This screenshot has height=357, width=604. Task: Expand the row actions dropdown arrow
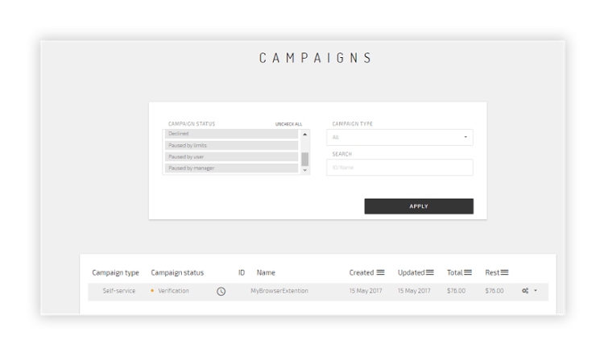(536, 291)
